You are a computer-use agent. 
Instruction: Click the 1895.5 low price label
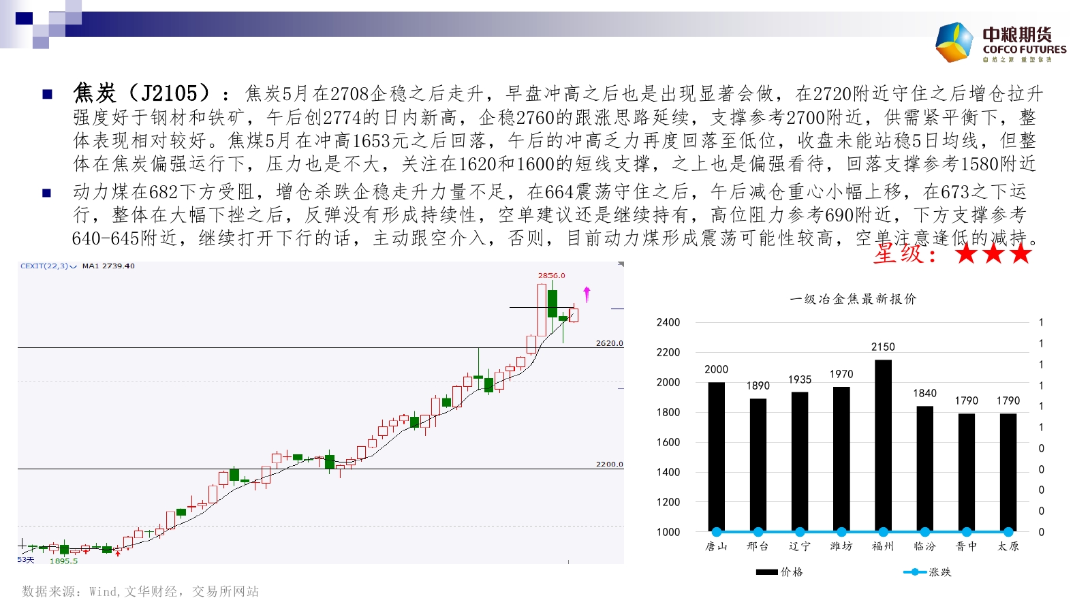coord(63,561)
